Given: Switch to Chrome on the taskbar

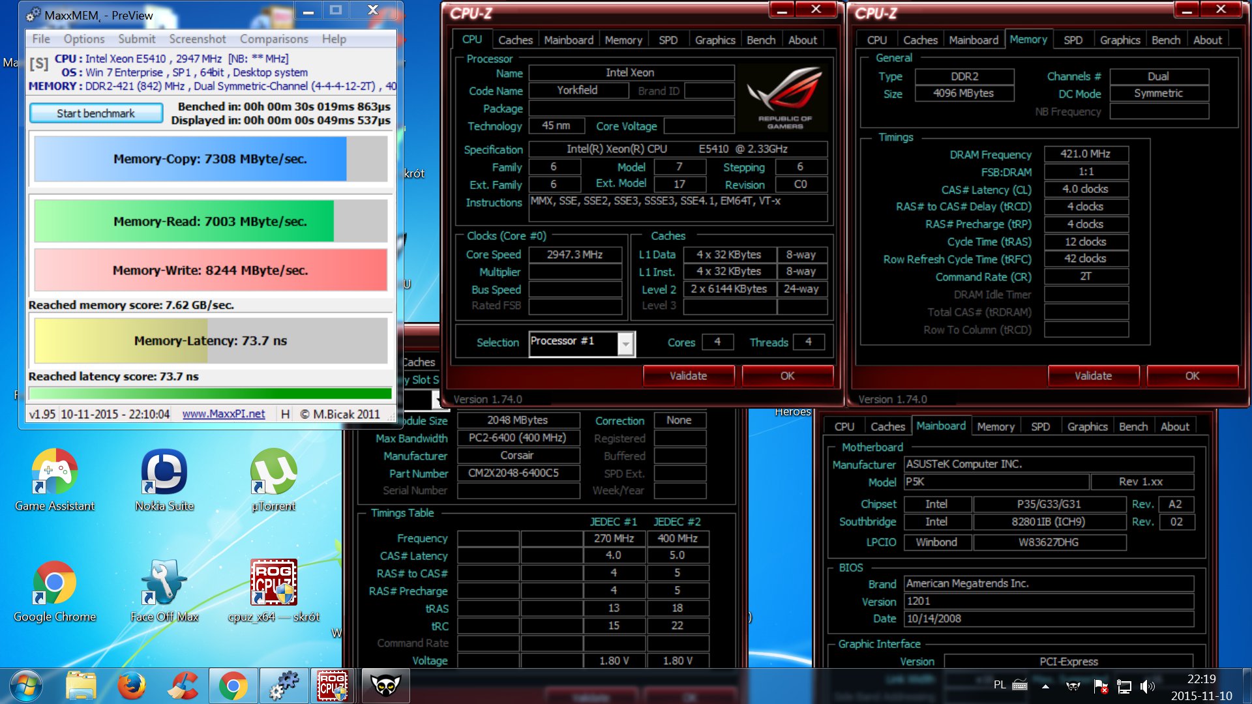Looking at the screenshot, I should pyautogui.click(x=233, y=686).
